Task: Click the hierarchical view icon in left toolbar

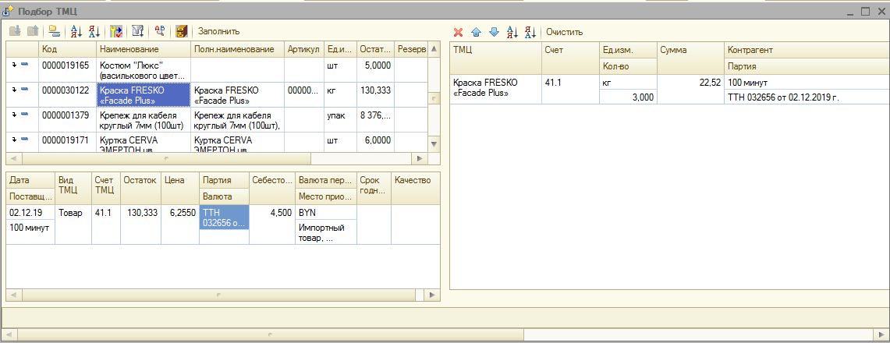Action: [x=54, y=31]
